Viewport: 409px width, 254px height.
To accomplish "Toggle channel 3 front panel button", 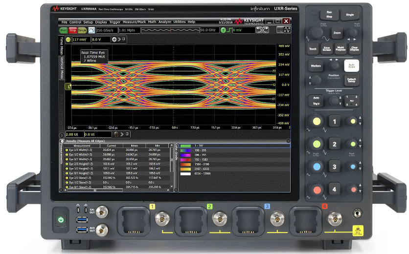I will point(334,167).
